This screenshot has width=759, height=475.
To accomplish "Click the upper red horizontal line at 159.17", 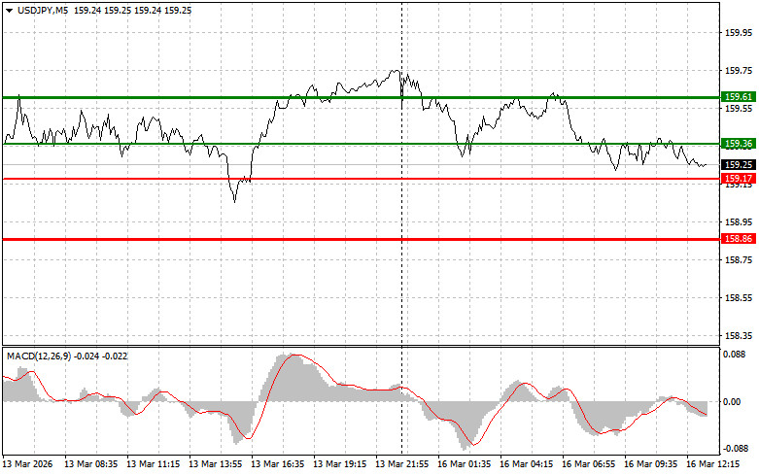I will click(x=361, y=179).
